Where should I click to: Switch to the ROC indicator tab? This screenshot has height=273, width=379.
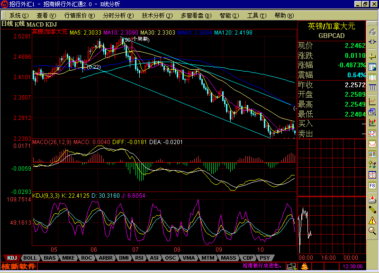click(87, 258)
